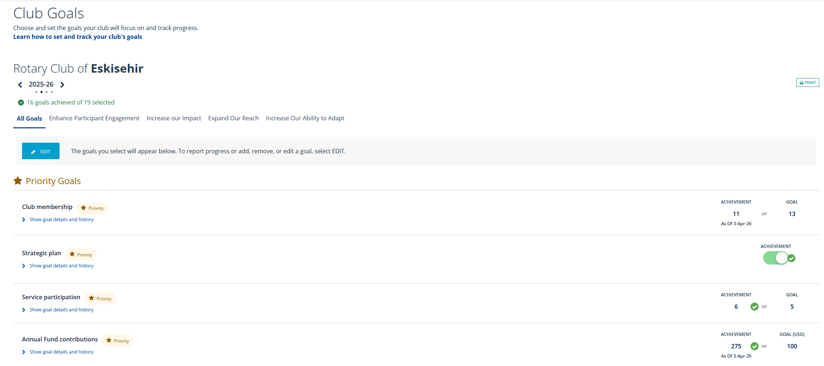Viewport: 824px width, 366px height.
Task: Click the Priority badge beside Strategic plan
Action: tap(81, 255)
